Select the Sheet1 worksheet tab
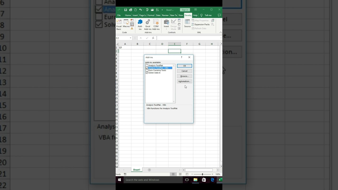 coord(137,170)
